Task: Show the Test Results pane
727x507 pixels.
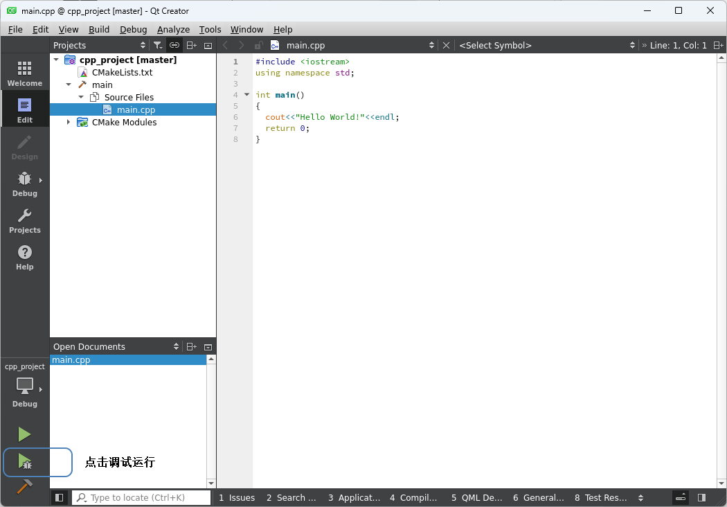Action: (x=601, y=497)
